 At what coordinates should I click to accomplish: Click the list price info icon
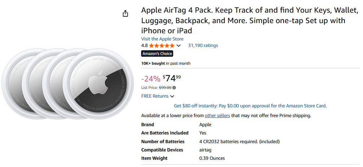point(174,88)
